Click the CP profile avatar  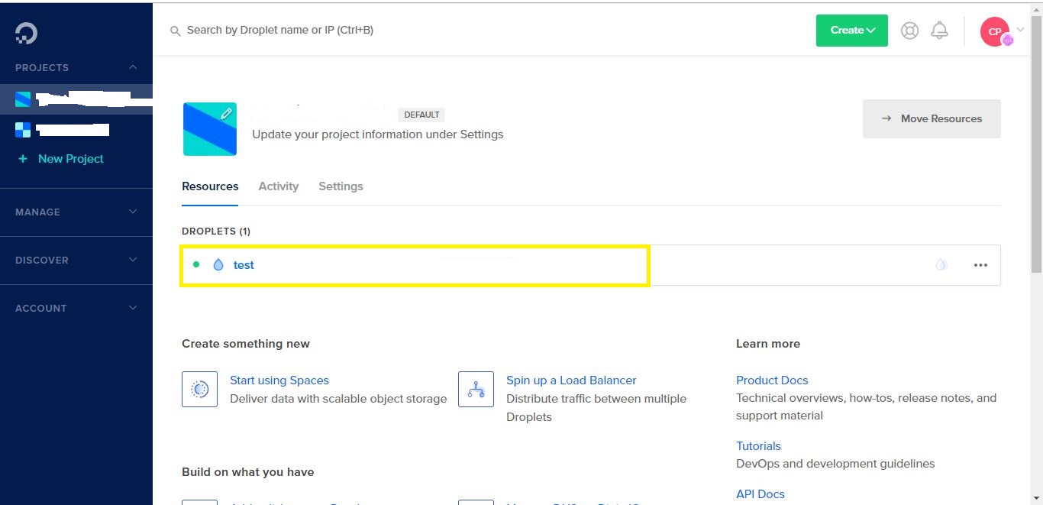[994, 31]
